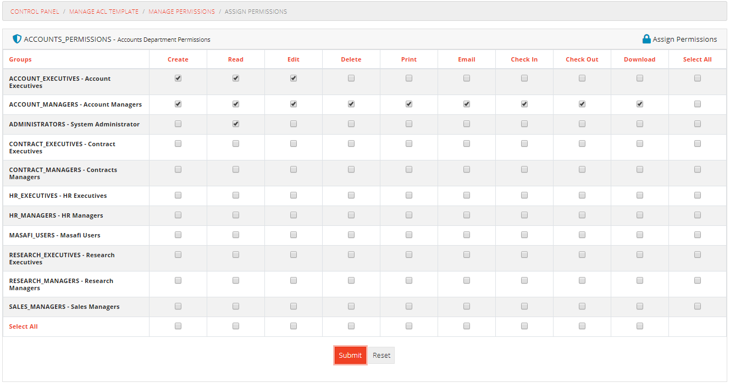Uncheck Download for ACCOUNT_MANAGERS

[x=640, y=104]
